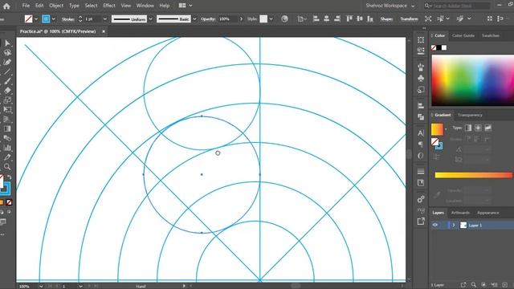Close the Practice.ai document tab
The height and width of the screenshot is (289, 514).
[x=104, y=31]
